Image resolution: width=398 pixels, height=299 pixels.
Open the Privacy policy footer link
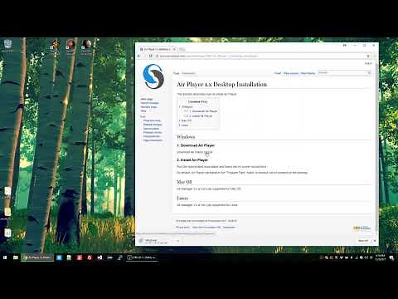pos(182,228)
